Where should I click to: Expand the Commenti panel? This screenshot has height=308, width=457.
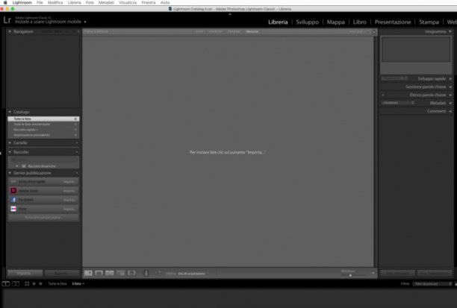coord(450,111)
